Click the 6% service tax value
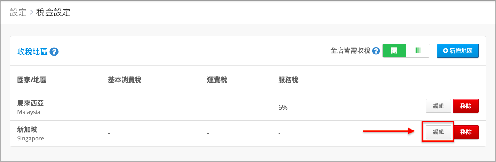This screenshot has height=162, width=496. [283, 108]
